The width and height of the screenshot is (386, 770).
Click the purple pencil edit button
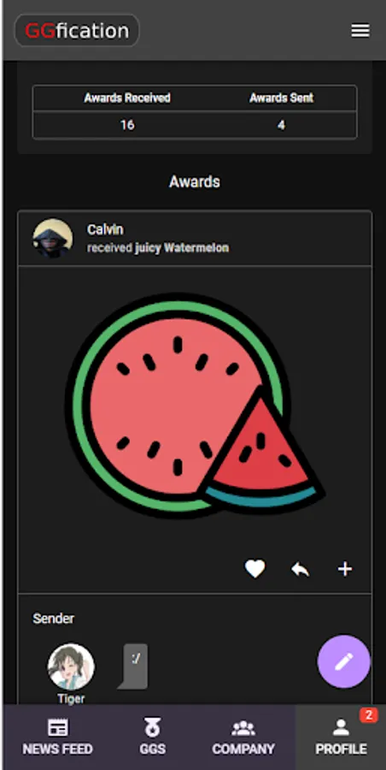(x=344, y=661)
